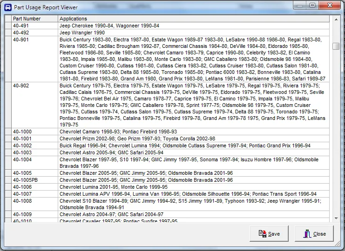Click the scrollbar up arrow

[x=336, y=20]
